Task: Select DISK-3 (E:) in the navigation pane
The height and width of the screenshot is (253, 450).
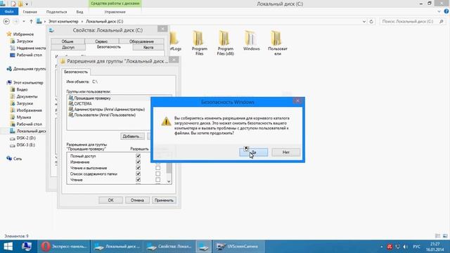Action: [25, 145]
